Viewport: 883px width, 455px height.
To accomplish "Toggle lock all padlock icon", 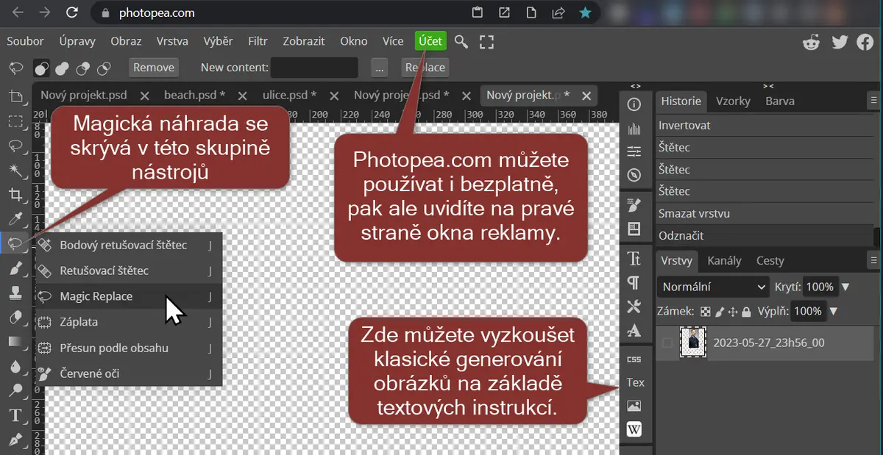I will tap(746, 312).
